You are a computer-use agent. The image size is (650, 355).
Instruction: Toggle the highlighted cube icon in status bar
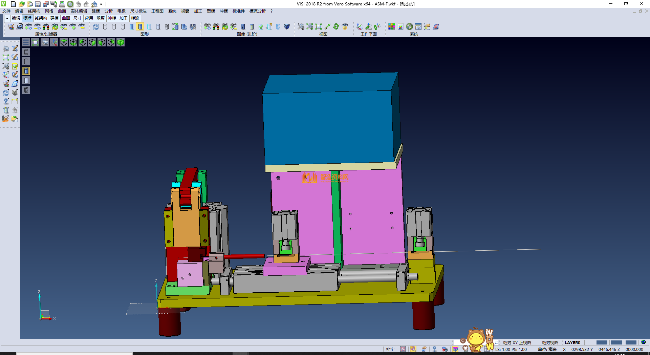[x=455, y=349]
